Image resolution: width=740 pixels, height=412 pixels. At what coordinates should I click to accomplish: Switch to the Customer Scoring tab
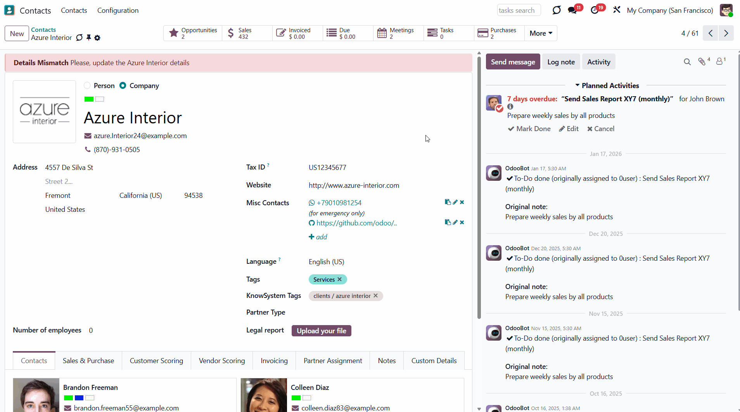156,361
